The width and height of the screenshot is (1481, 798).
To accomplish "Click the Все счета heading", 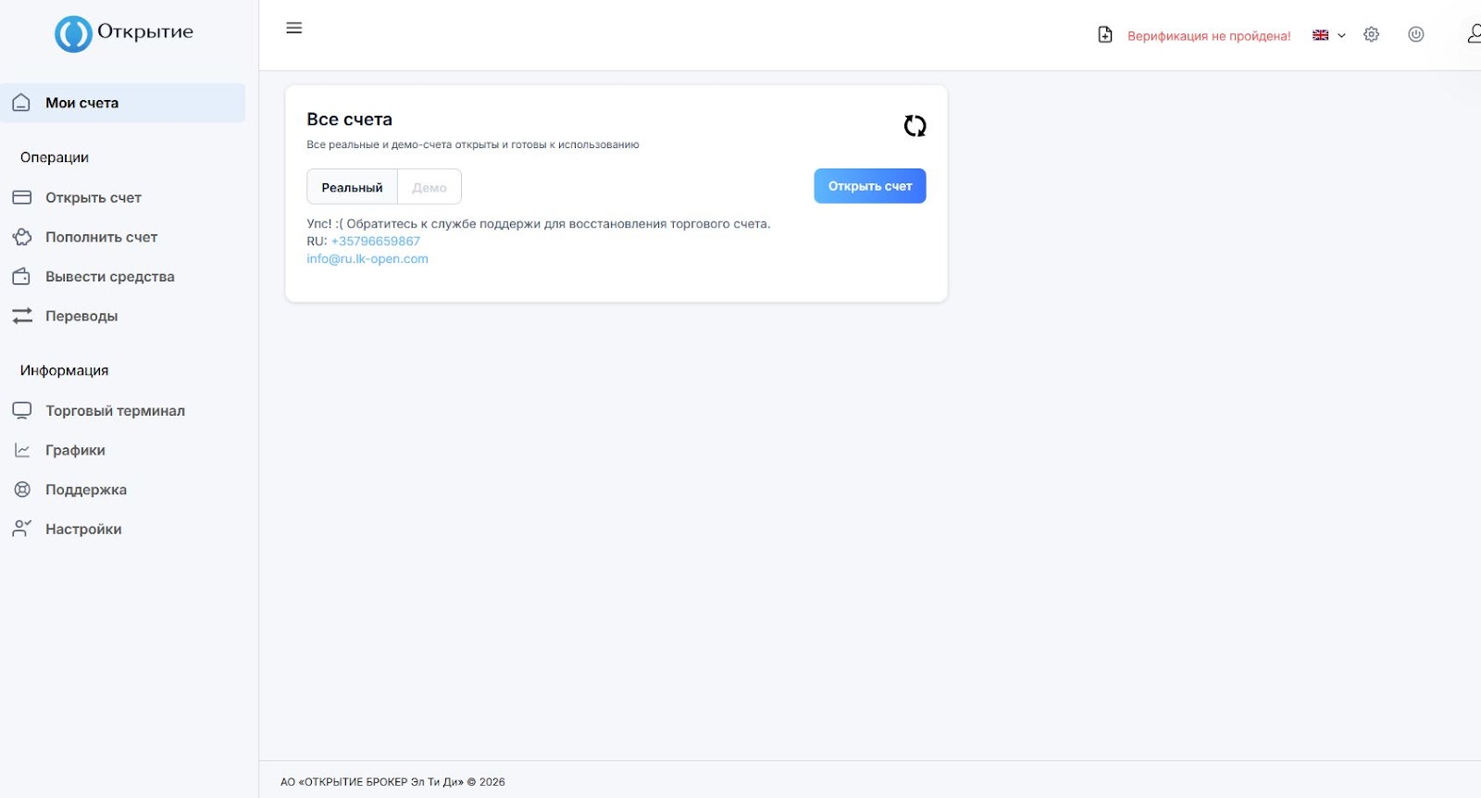I will tap(349, 119).
